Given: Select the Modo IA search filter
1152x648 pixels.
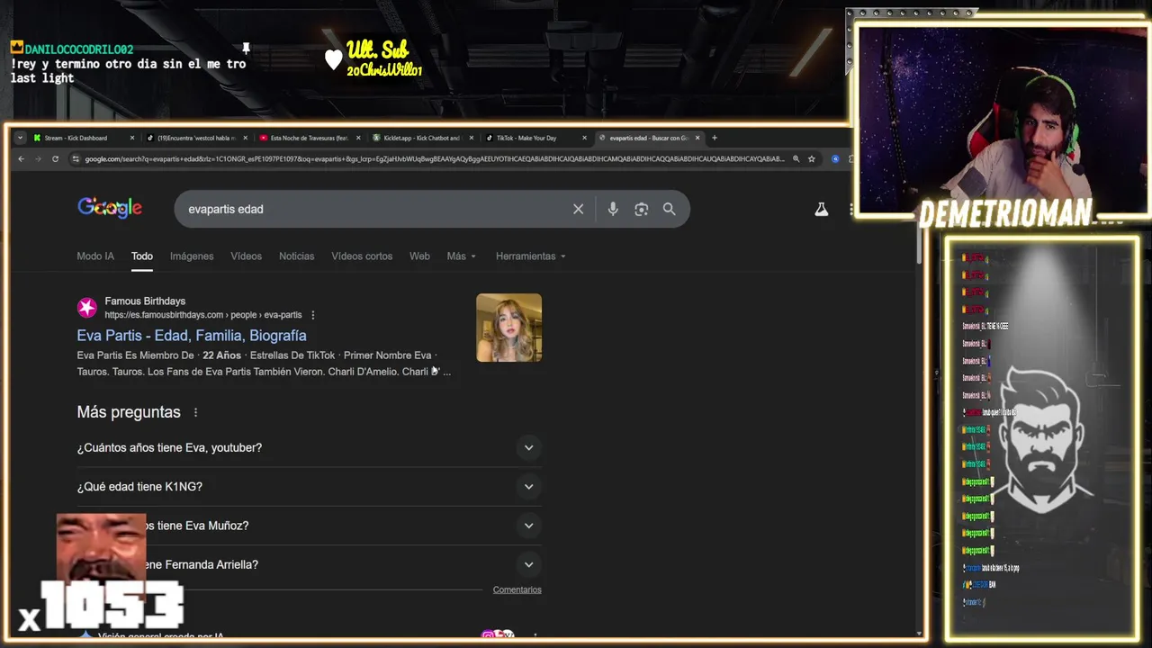Looking at the screenshot, I should tap(95, 256).
